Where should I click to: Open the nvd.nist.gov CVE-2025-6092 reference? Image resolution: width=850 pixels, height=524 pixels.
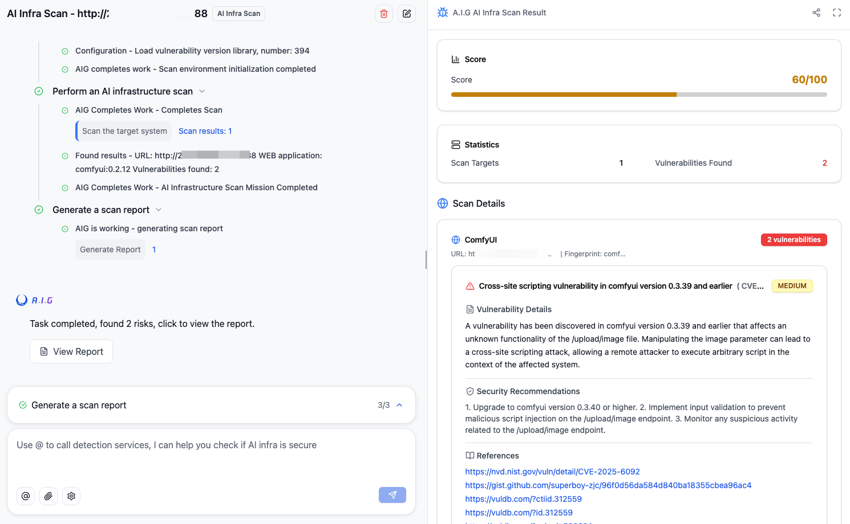(x=552, y=472)
